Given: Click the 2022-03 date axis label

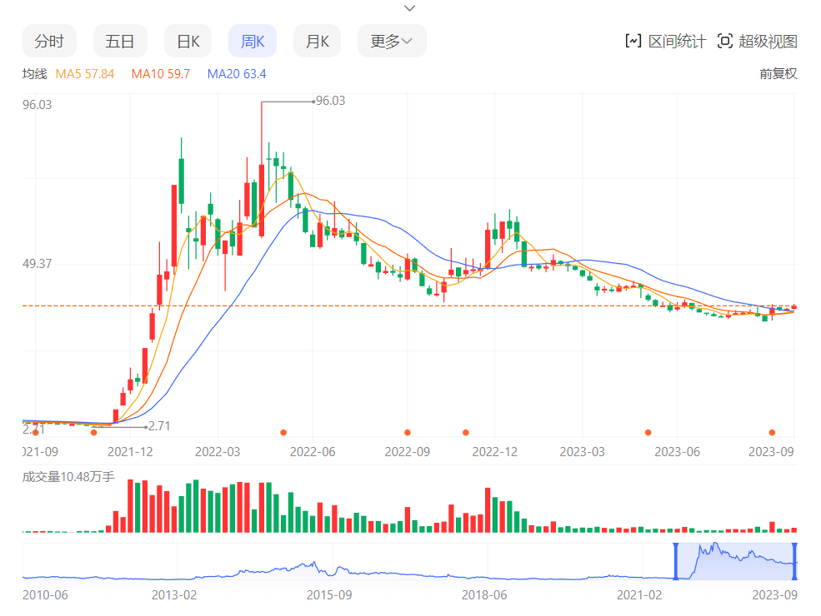Looking at the screenshot, I should coord(218,452).
